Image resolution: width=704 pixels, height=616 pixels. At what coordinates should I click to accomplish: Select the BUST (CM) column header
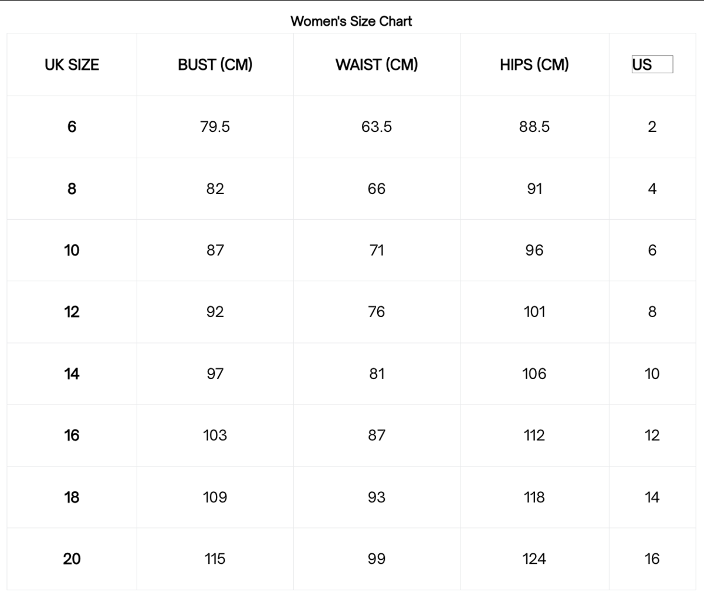[x=215, y=64]
